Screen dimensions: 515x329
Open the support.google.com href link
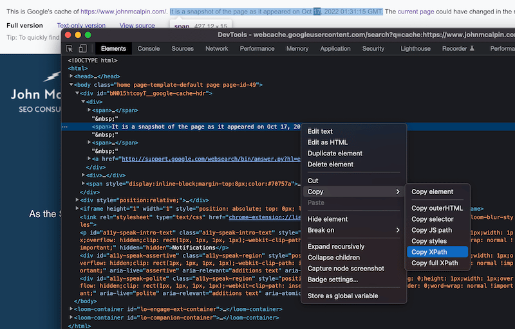[x=211, y=159]
